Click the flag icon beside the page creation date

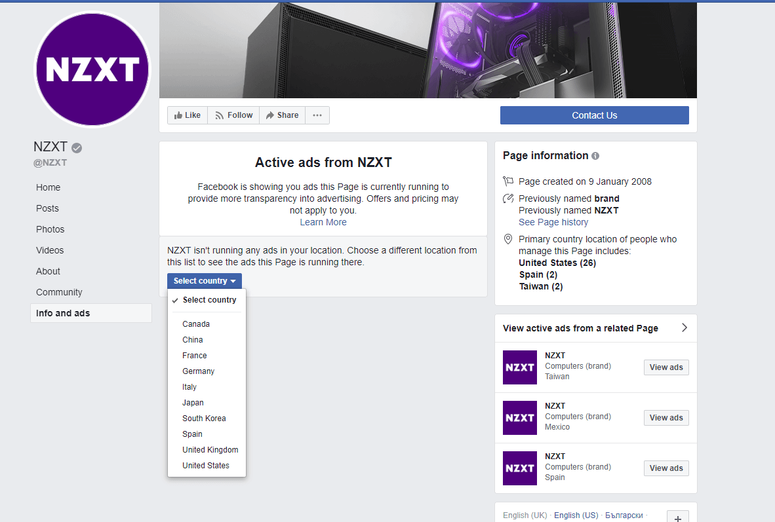(x=507, y=181)
